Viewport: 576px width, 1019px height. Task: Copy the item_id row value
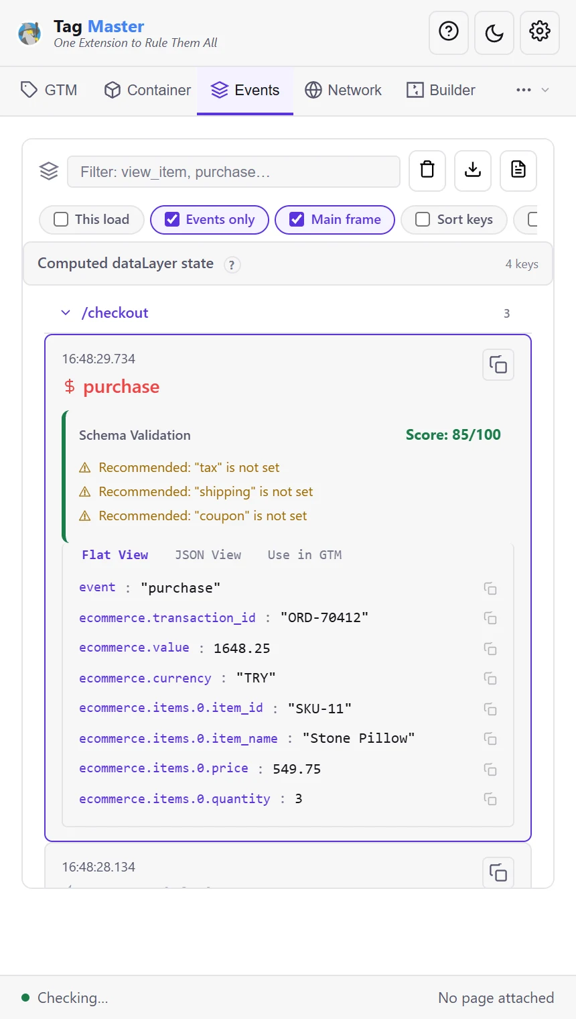(x=490, y=709)
